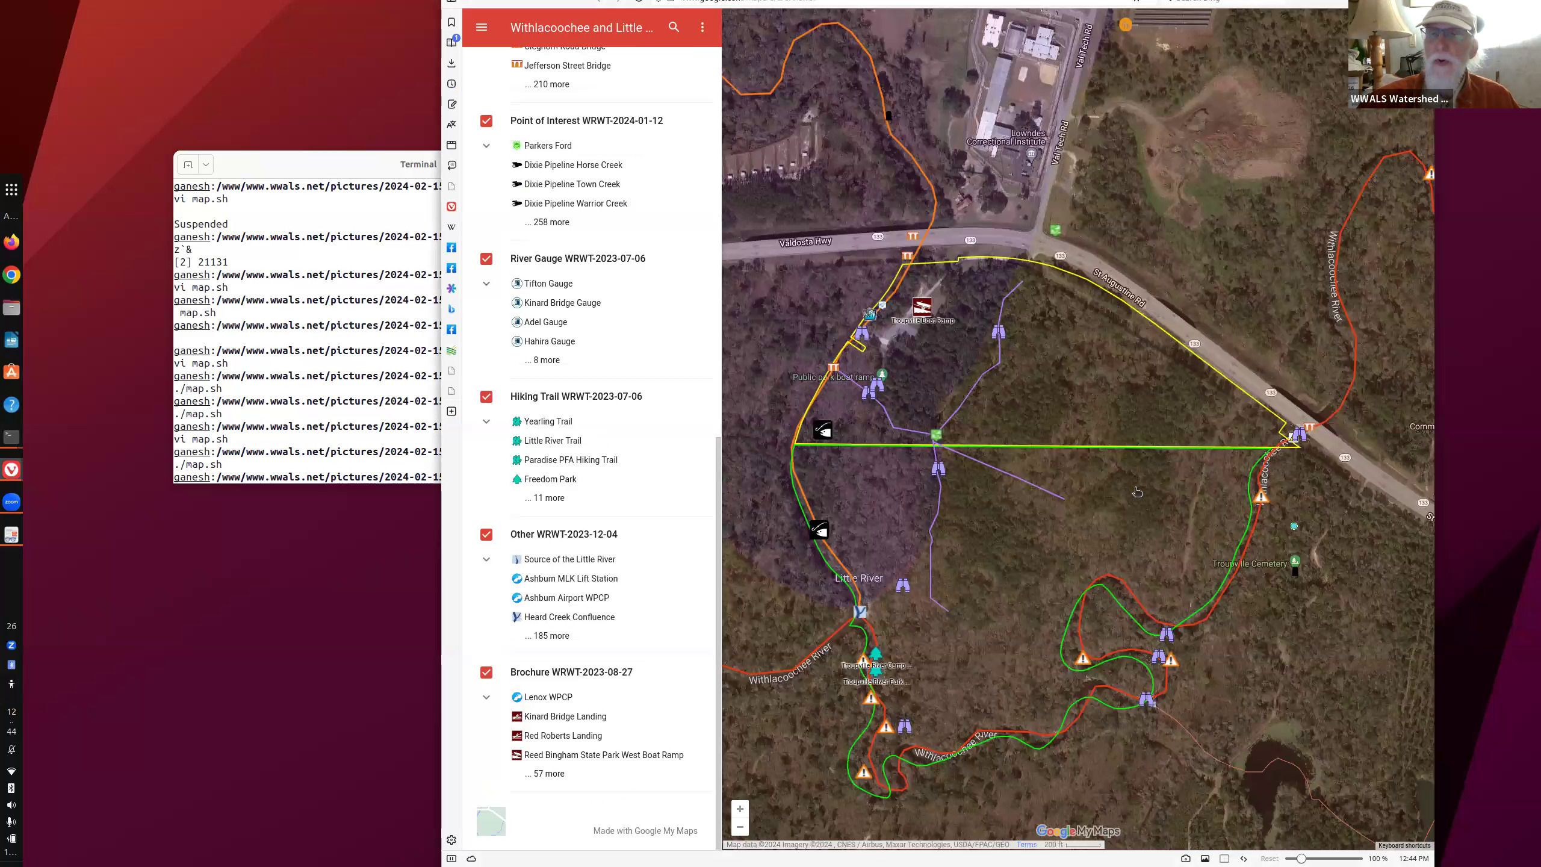Click the tile tabs icon in the status bar
This screenshot has width=1541, height=867.
[x=1224, y=859]
